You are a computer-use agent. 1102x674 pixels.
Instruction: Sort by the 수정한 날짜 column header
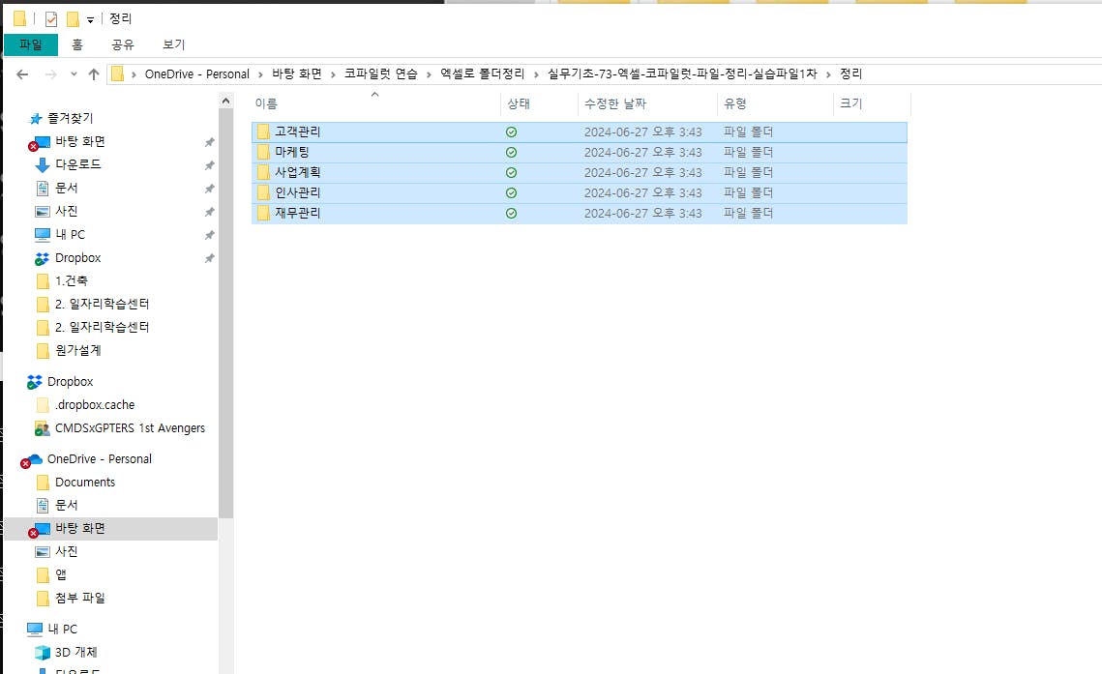pos(615,103)
